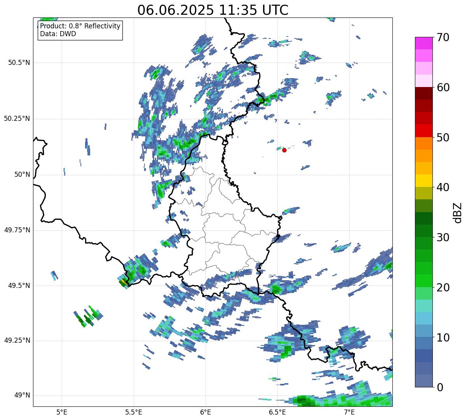Image resolution: width=467 pixels, height=420 pixels.
Task: Pick the bright green swatch at 20 dBZ
Action: pos(423,281)
